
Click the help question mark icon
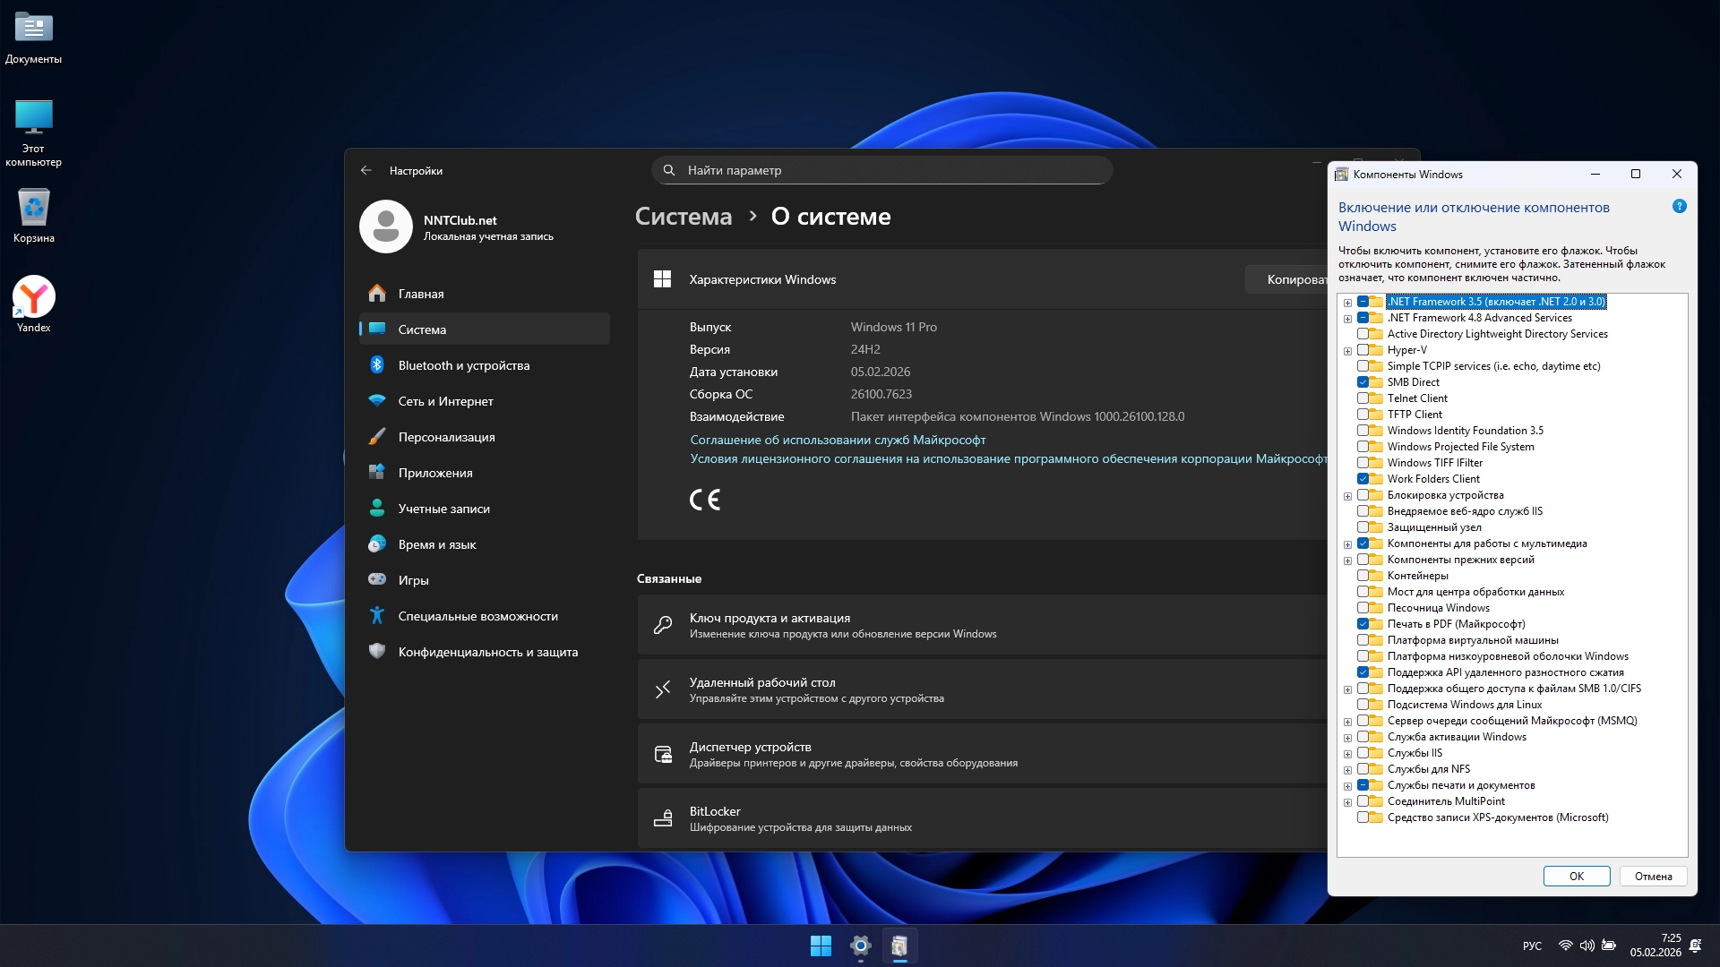click(1679, 207)
